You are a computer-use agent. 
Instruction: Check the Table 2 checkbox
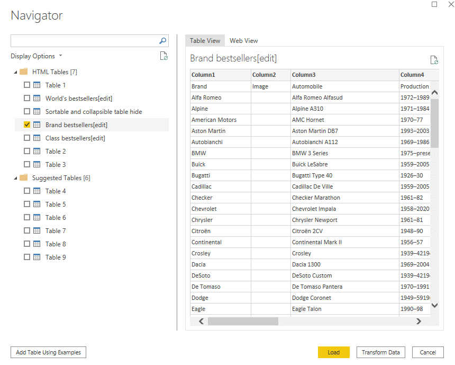click(x=27, y=151)
